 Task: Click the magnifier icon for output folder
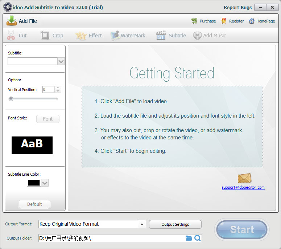pos(198,238)
